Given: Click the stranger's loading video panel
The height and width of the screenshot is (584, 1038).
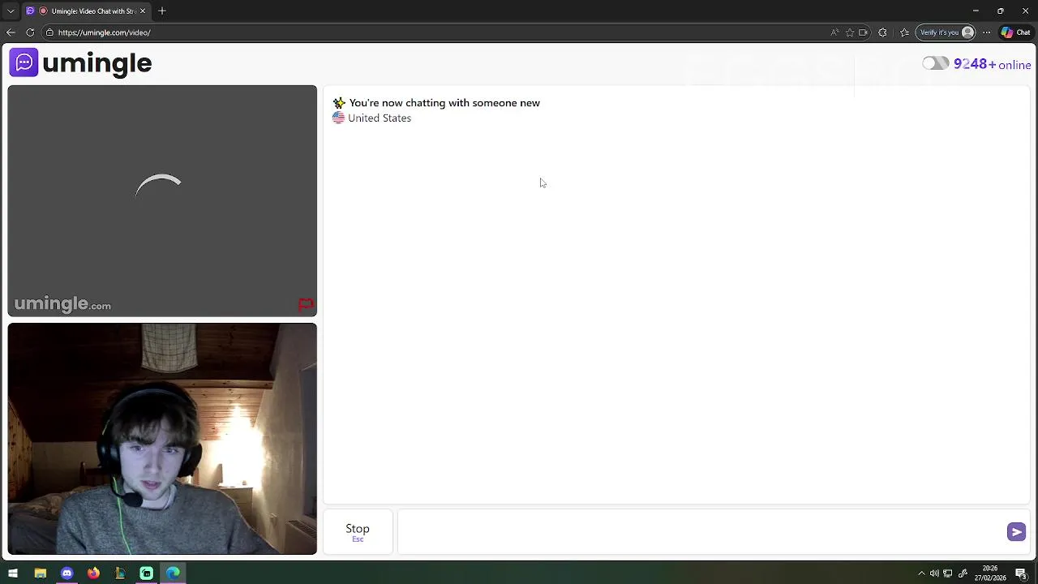Looking at the screenshot, I should point(162,201).
